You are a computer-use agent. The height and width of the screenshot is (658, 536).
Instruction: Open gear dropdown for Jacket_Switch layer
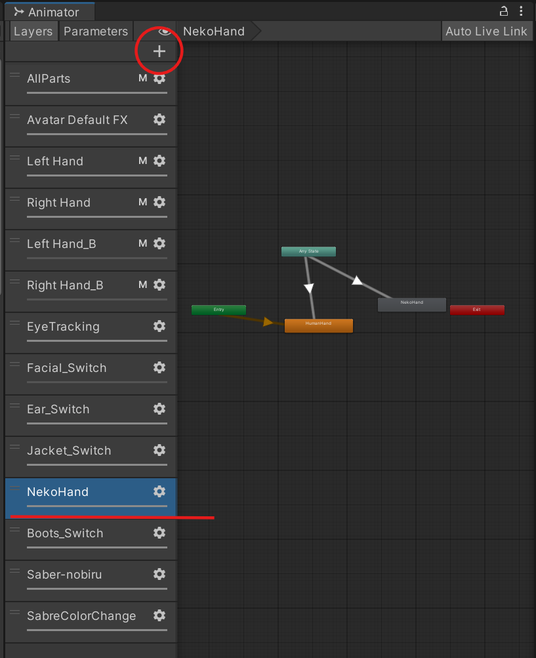[x=159, y=451]
